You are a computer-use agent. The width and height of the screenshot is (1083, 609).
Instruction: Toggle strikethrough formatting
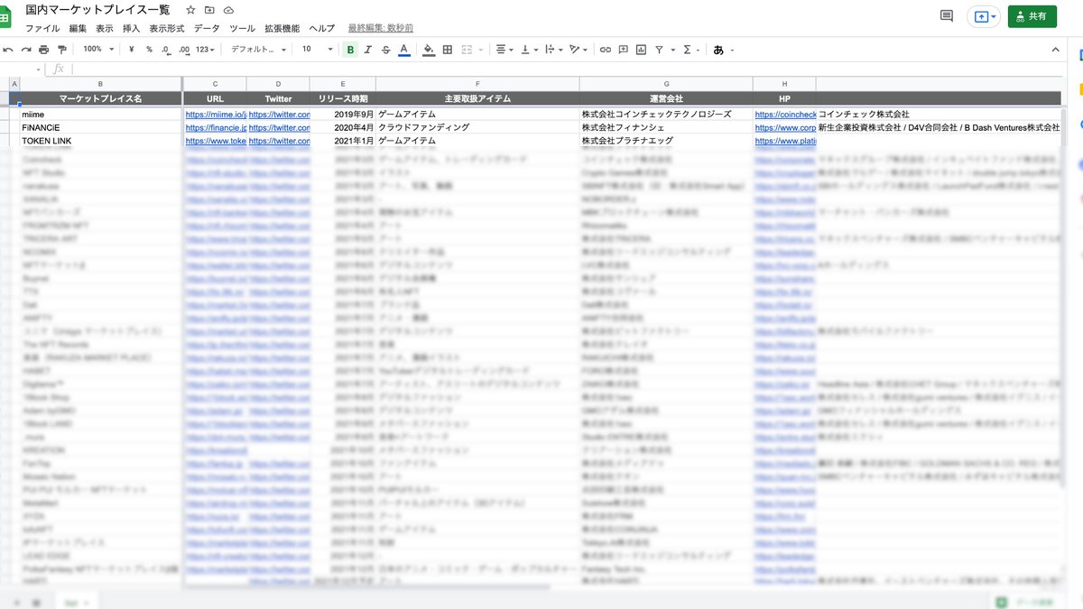click(385, 50)
